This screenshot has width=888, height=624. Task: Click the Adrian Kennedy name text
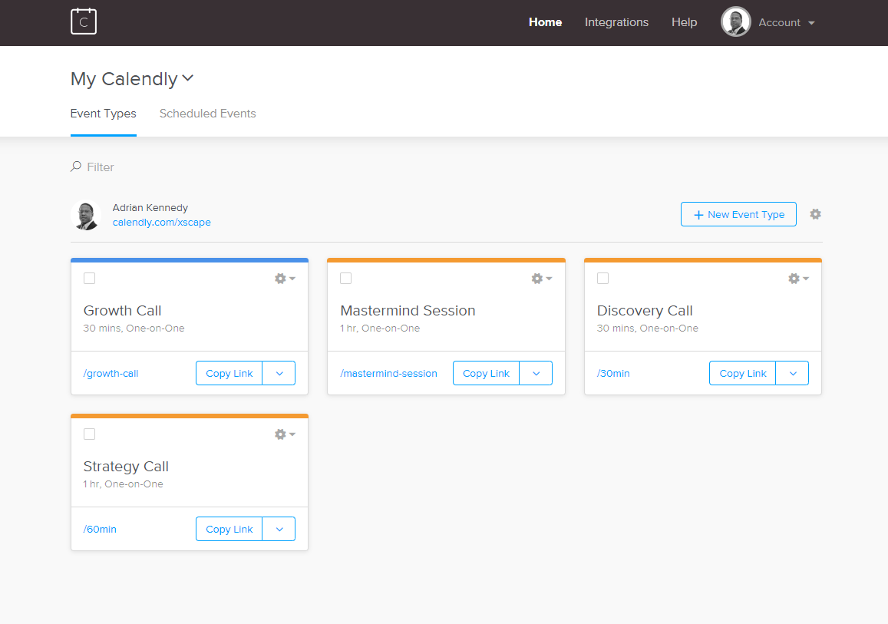pyautogui.click(x=150, y=208)
